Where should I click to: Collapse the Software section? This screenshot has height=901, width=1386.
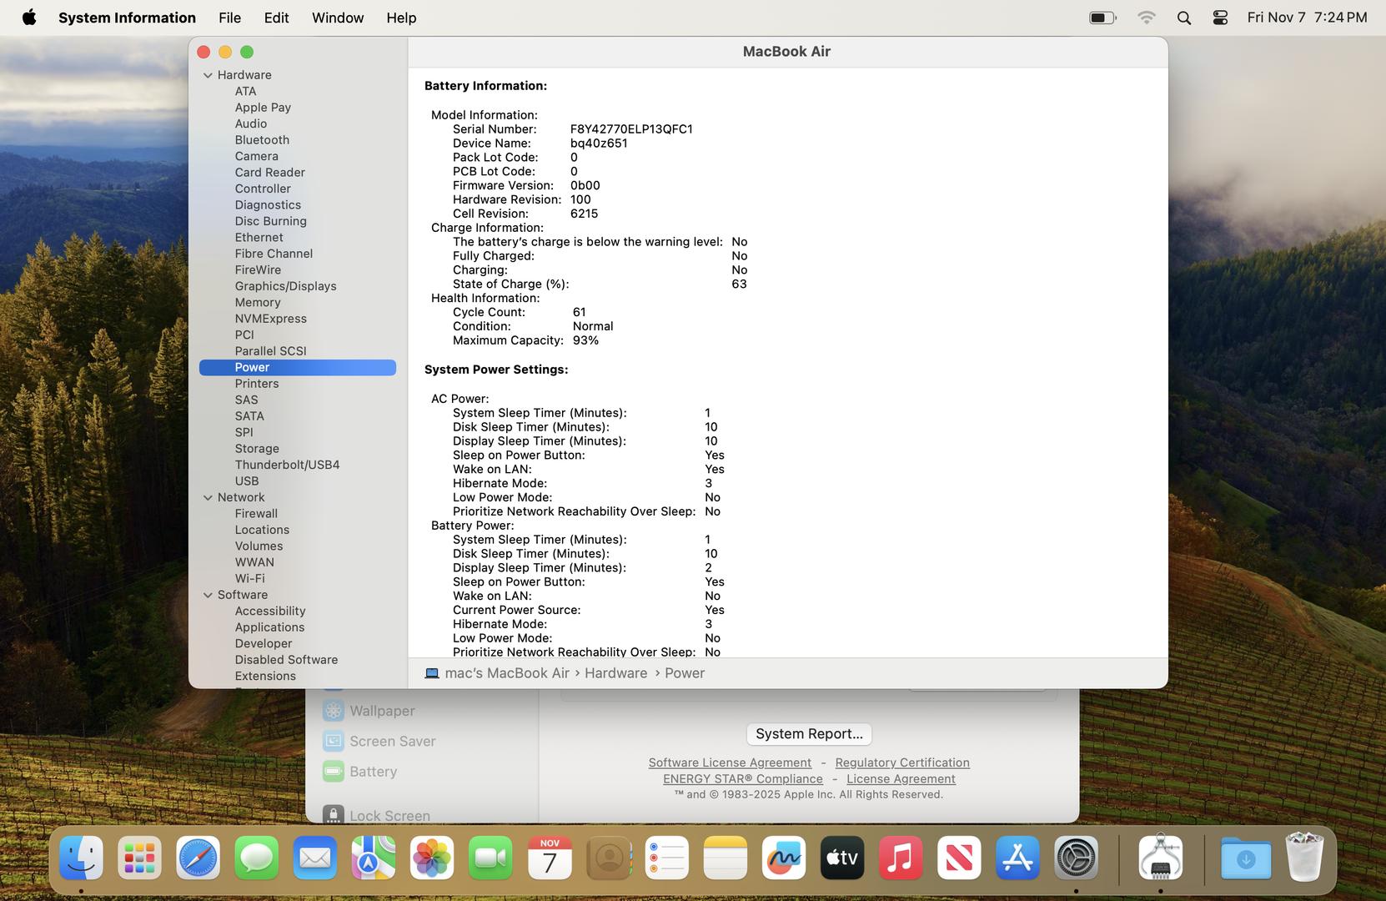coord(208,595)
